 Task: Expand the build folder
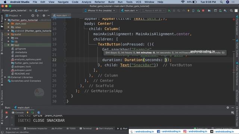point(9,34)
